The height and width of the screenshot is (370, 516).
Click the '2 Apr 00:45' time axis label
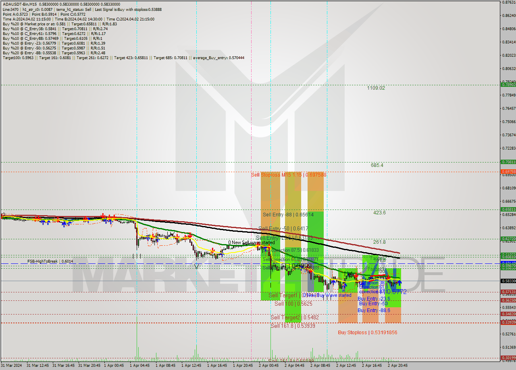[x=268, y=366]
